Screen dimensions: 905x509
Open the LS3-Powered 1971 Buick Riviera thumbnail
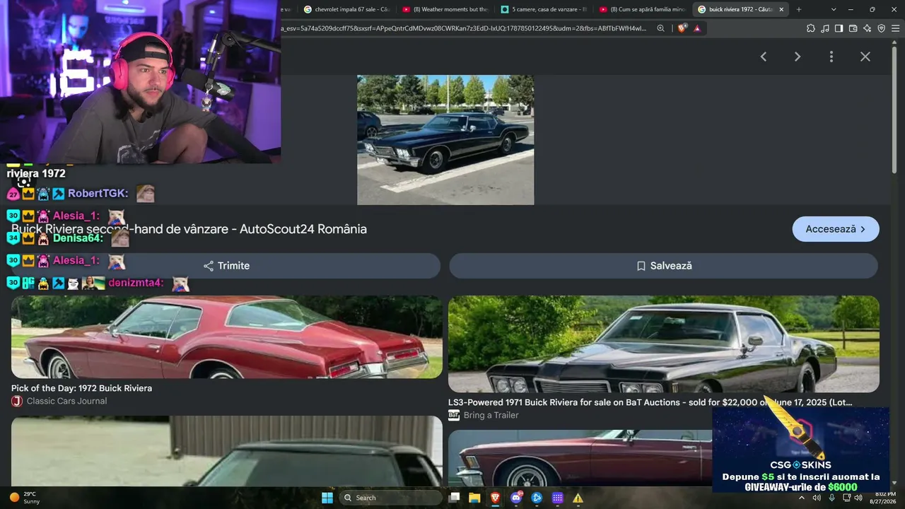pos(664,344)
